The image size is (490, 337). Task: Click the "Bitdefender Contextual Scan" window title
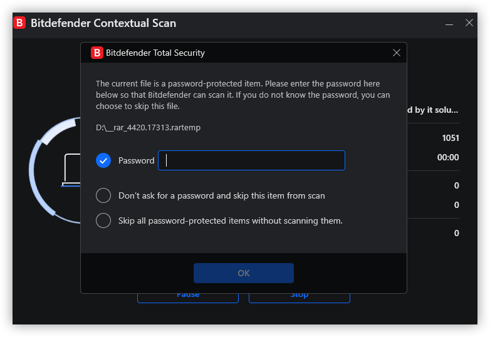click(103, 23)
